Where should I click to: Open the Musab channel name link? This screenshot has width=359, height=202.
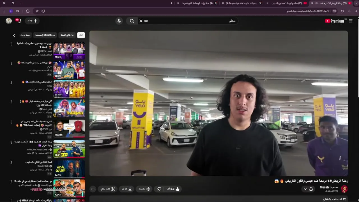click(329, 187)
